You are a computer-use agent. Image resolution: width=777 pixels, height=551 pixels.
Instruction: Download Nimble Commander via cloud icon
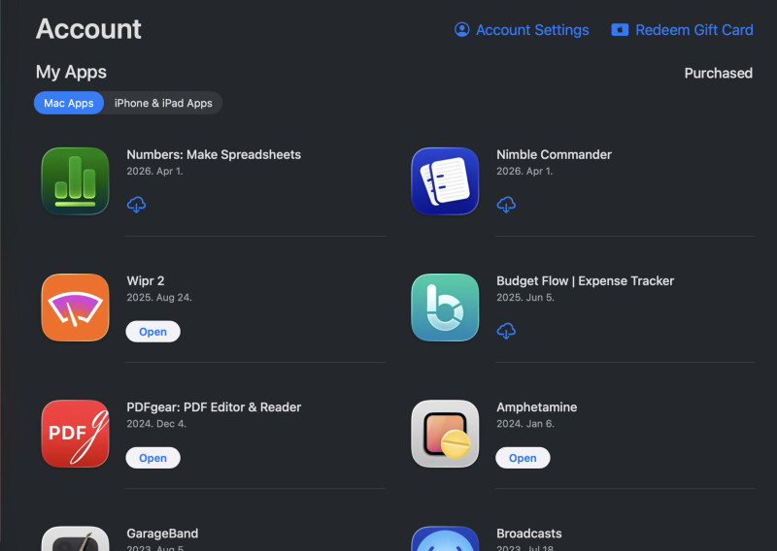click(x=506, y=205)
